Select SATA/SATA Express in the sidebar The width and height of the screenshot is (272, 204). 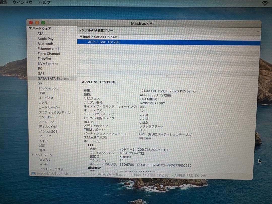[x=54, y=78]
